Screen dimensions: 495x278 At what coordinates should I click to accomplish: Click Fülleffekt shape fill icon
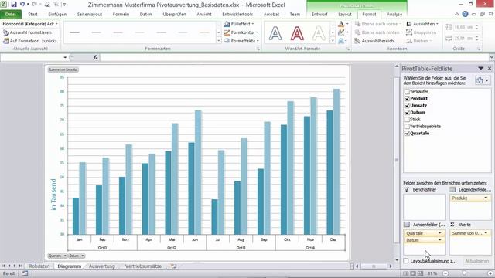pyautogui.click(x=227, y=24)
